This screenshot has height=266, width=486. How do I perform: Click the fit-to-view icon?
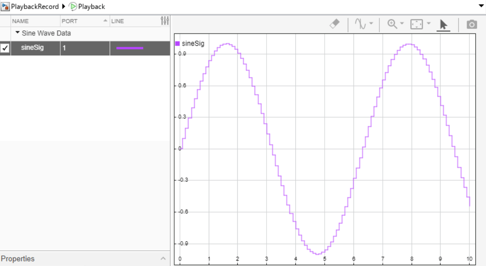(416, 23)
